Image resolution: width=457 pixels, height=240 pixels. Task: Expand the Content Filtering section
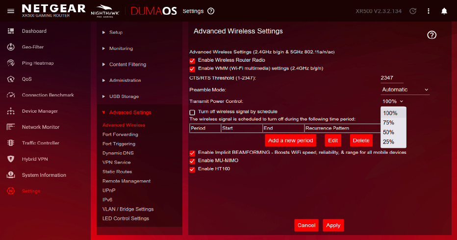point(127,64)
